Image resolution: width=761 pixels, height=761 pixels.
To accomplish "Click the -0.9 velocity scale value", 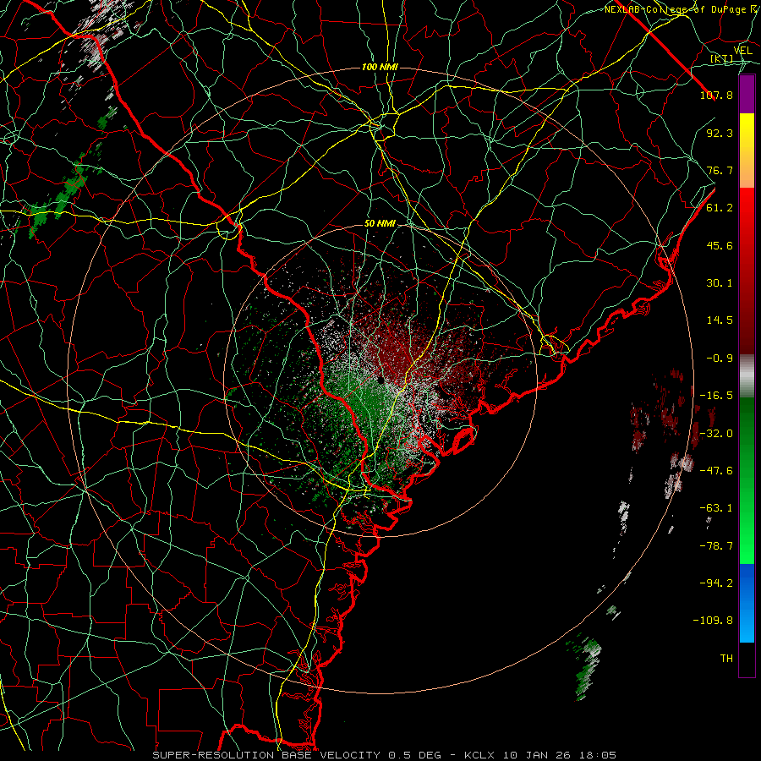I will [720, 359].
